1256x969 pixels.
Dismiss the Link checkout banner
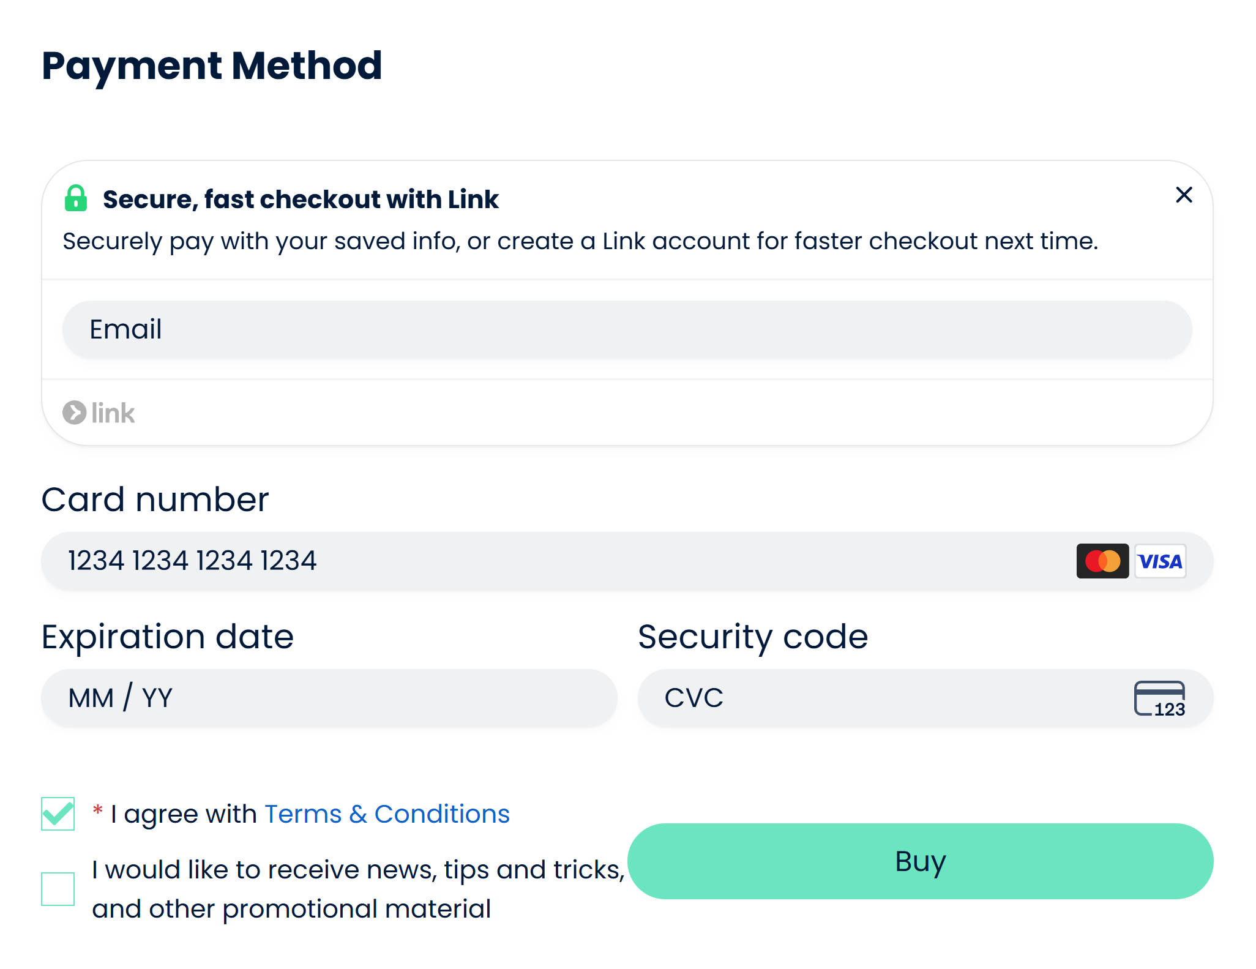(x=1184, y=195)
